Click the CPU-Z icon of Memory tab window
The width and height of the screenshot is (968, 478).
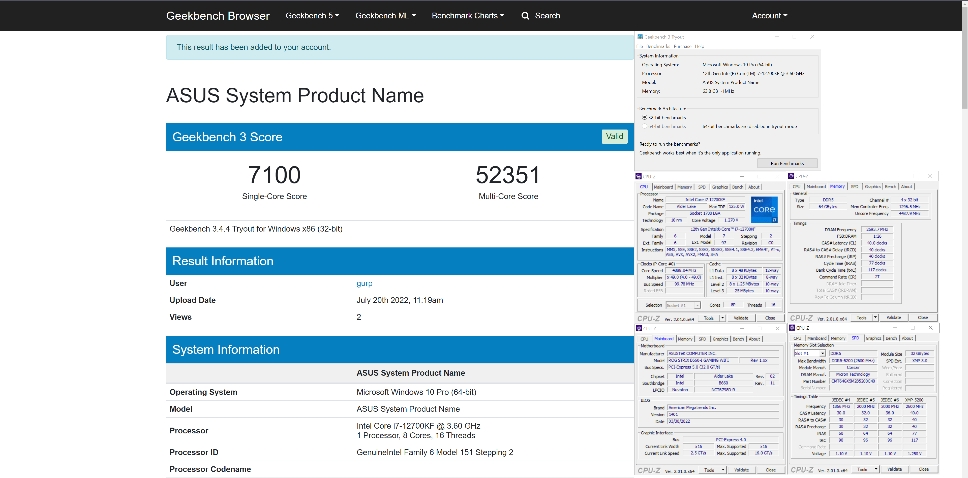(791, 176)
